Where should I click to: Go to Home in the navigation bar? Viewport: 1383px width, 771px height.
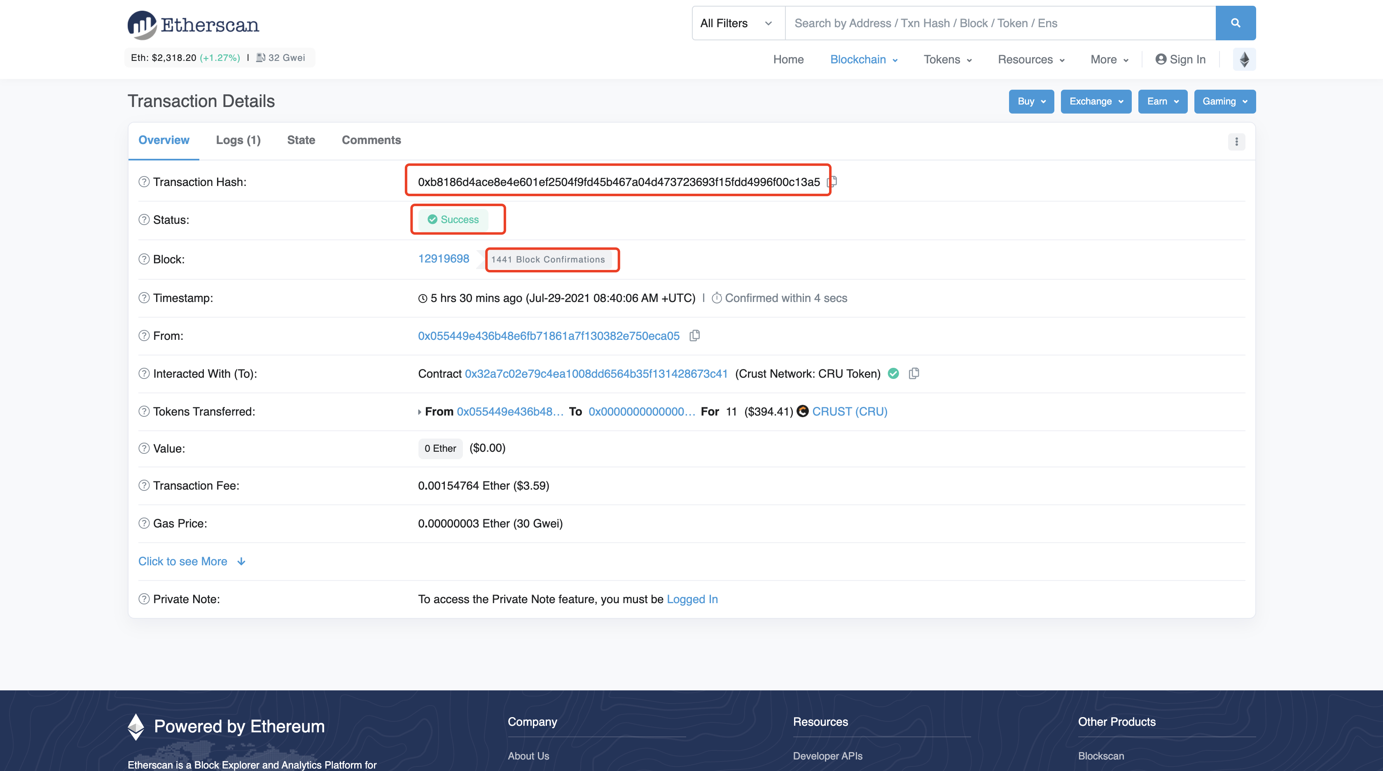[x=788, y=60]
